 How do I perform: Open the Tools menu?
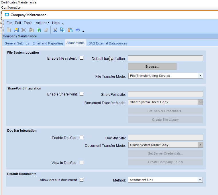[28, 23]
